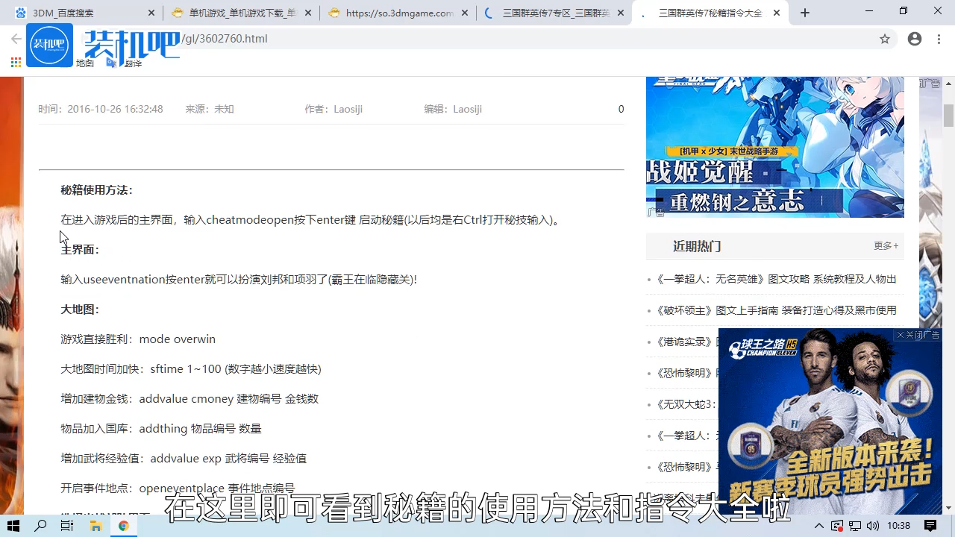The height and width of the screenshot is (537, 955).
Task: Open Windows search from the taskbar
Action: pos(40,526)
